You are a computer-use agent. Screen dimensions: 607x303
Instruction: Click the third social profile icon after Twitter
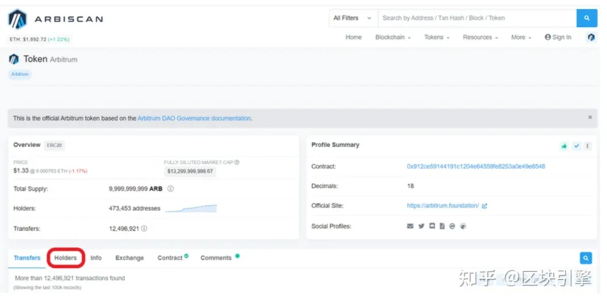point(432,226)
